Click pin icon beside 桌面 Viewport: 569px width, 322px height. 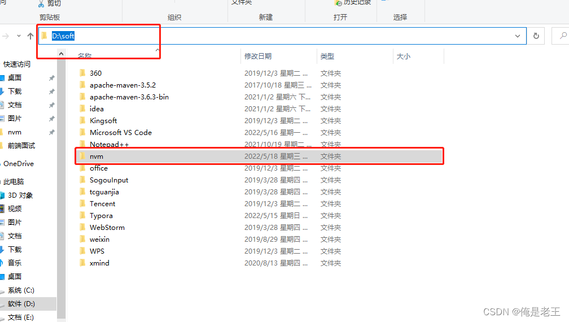tap(51, 78)
